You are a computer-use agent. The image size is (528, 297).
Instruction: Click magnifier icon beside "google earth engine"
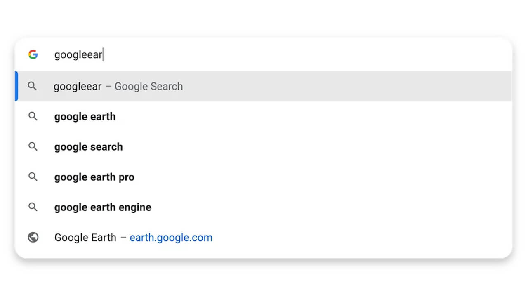(x=33, y=207)
